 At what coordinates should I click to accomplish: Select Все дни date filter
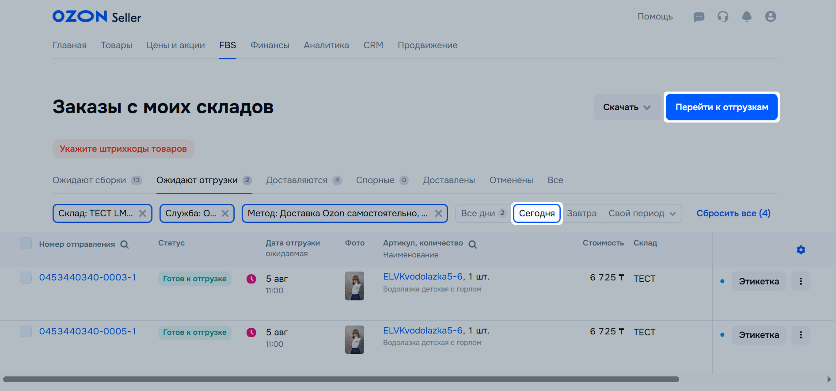point(483,213)
